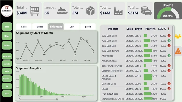Click the green check for 70% Dark Bites
182x102 pixels.
169,41
